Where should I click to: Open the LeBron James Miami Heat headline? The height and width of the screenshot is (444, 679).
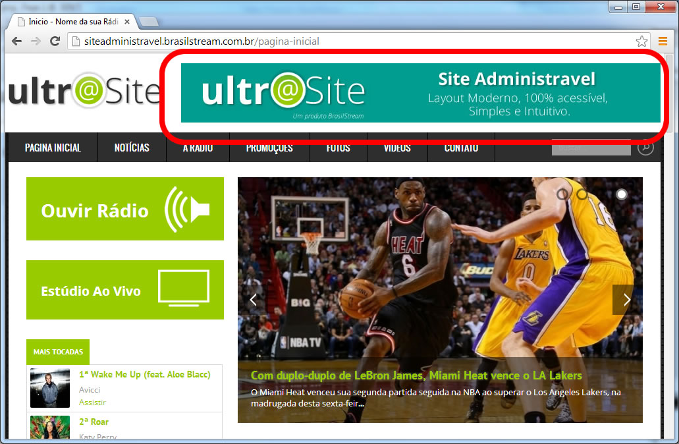[416, 375]
